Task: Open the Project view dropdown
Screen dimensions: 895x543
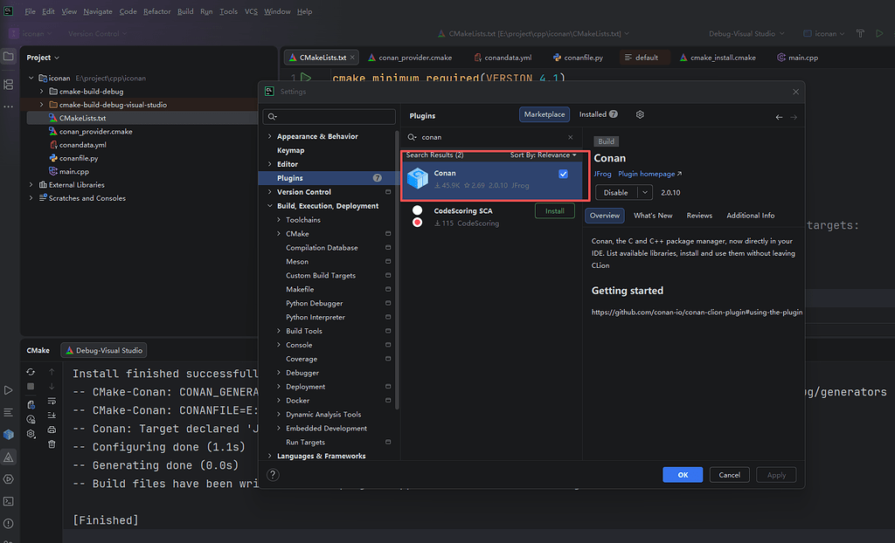Action: pos(43,58)
